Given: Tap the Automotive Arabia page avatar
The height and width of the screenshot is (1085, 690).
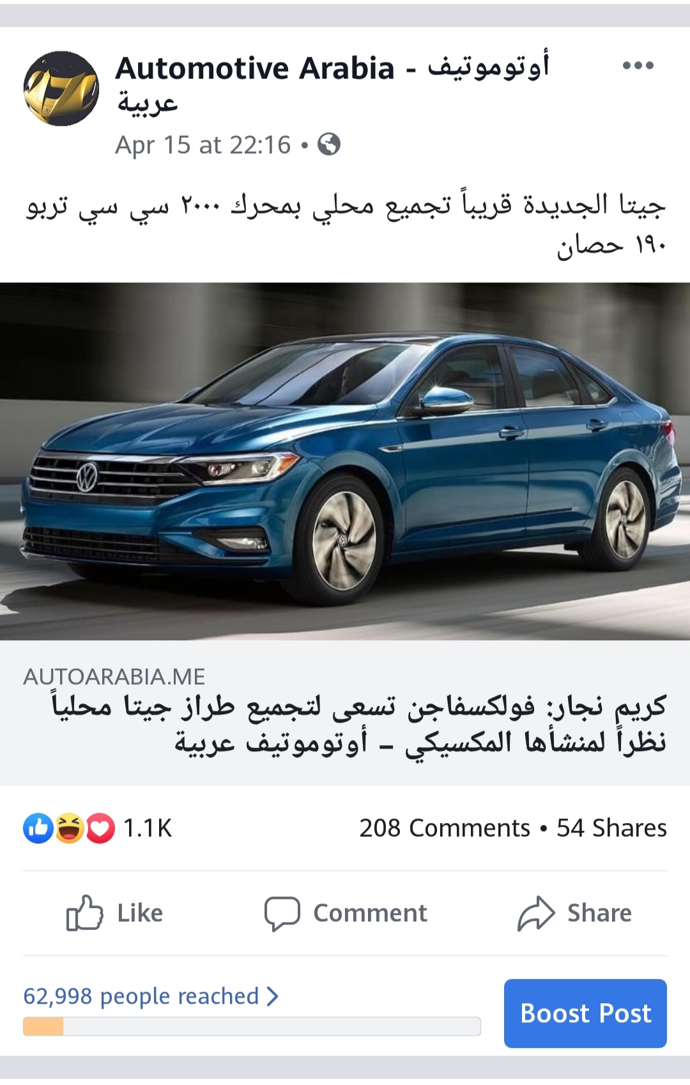Looking at the screenshot, I should [x=61, y=88].
